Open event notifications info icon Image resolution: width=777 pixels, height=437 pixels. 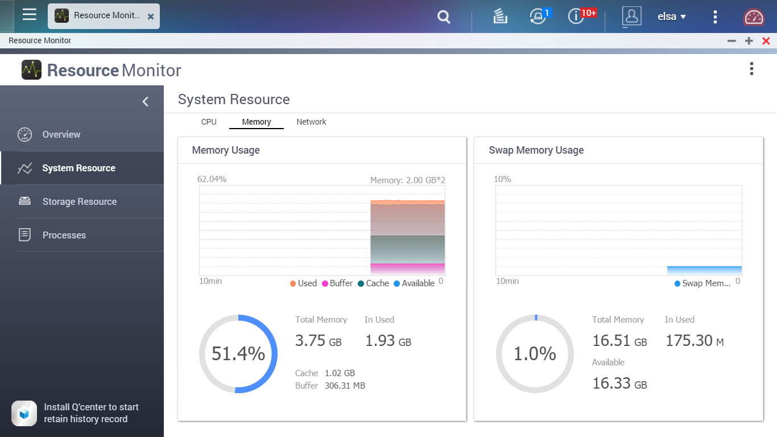click(576, 17)
